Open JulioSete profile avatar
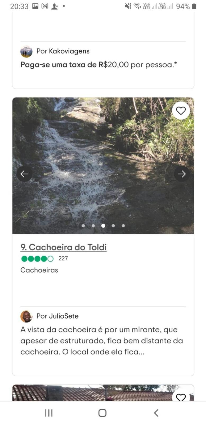Viewport: 206px width, 425px height. (26, 316)
